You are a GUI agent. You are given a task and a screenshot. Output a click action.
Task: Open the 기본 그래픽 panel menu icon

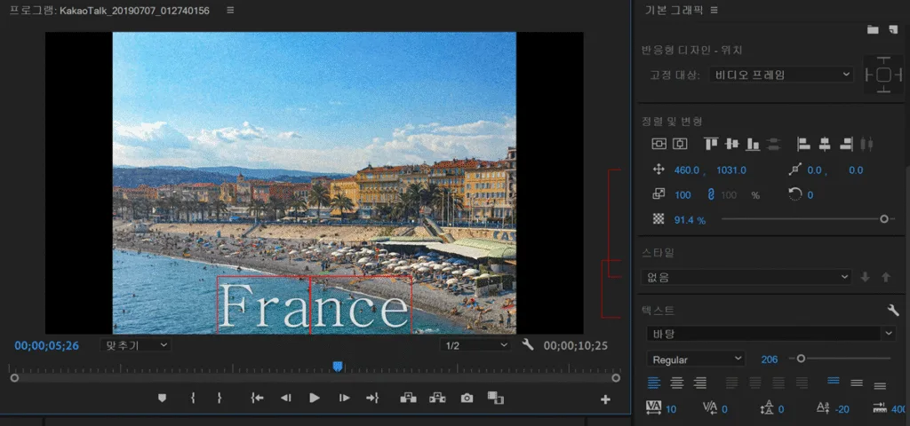[714, 10]
